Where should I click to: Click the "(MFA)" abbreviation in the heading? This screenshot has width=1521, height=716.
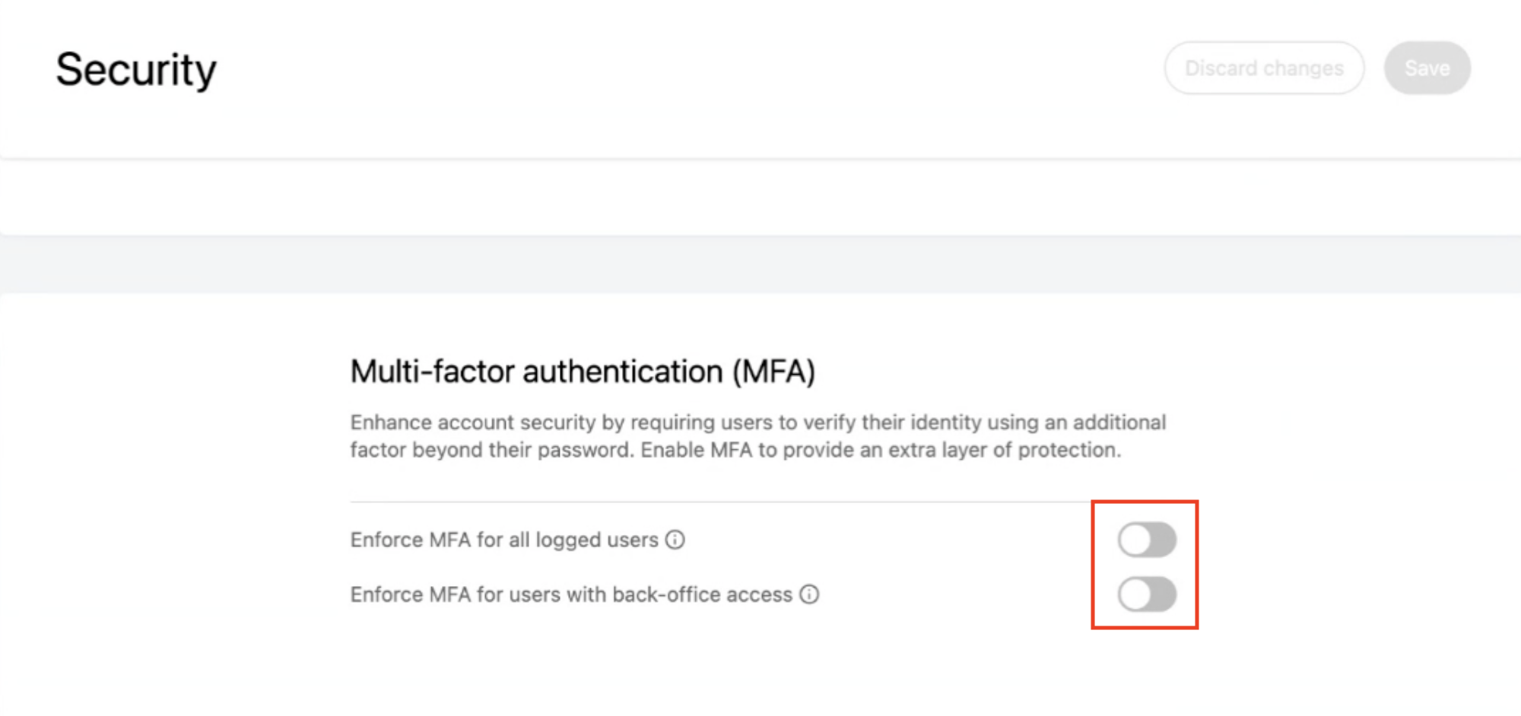[773, 372]
